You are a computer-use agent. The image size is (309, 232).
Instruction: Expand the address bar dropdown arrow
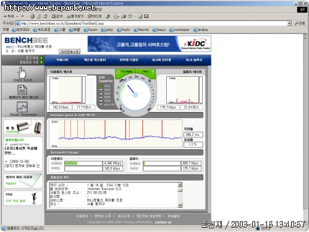pos(289,24)
